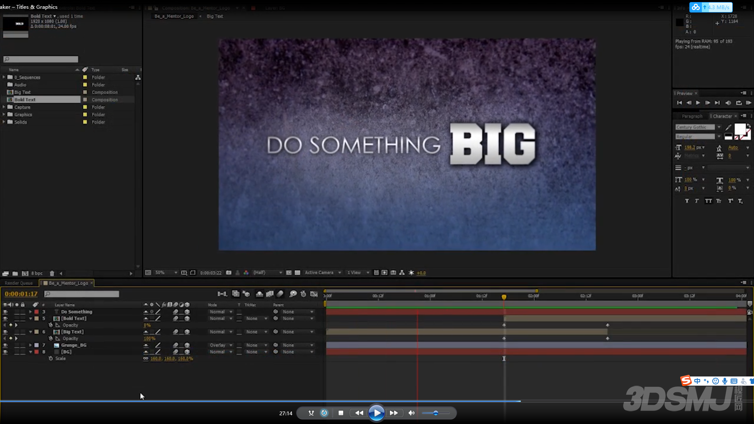The width and height of the screenshot is (754, 424).
Task: Select the Be_a_Mentor_Logo timeline tab
Action: [68, 283]
